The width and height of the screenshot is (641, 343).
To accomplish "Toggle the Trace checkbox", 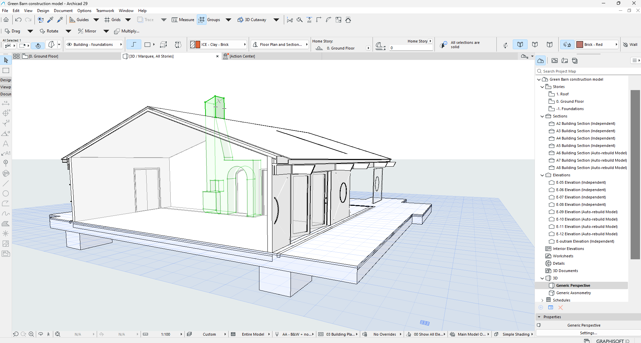I will pyautogui.click(x=140, y=20).
